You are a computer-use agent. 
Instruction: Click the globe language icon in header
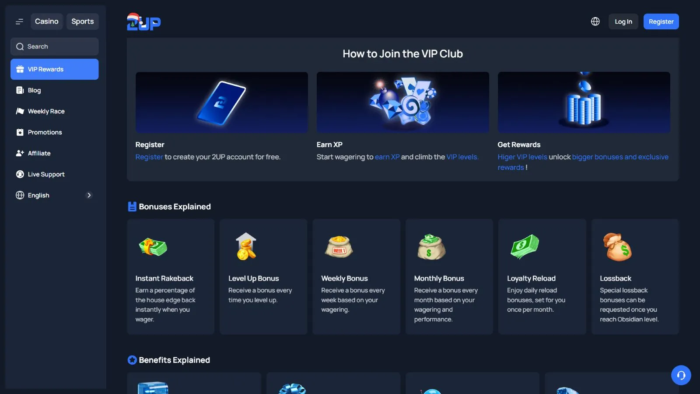(595, 21)
